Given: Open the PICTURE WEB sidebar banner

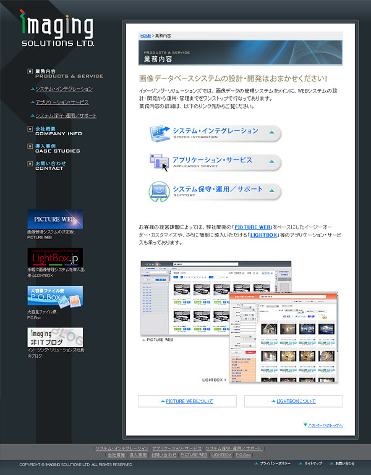Looking at the screenshot, I should pyautogui.click(x=55, y=219).
